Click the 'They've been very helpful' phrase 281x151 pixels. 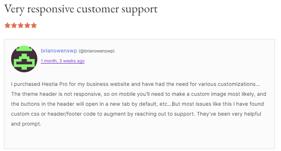coord(229,114)
